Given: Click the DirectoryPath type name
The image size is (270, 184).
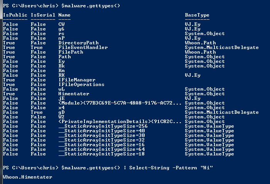Looking at the screenshot, I should pos(79,43).
